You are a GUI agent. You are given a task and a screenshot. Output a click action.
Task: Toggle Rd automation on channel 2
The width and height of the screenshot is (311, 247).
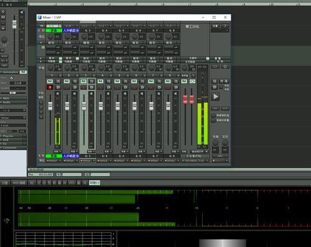pyautogui.click(x=67, y=81)
